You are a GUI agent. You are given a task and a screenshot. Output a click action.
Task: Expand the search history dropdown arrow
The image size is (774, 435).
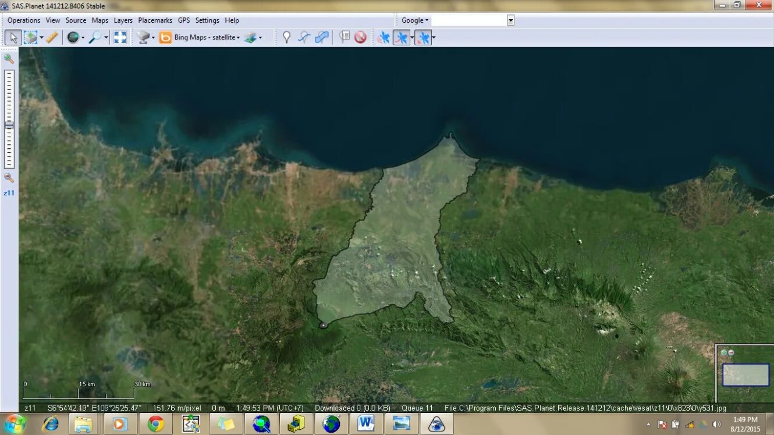coord(510,20)
